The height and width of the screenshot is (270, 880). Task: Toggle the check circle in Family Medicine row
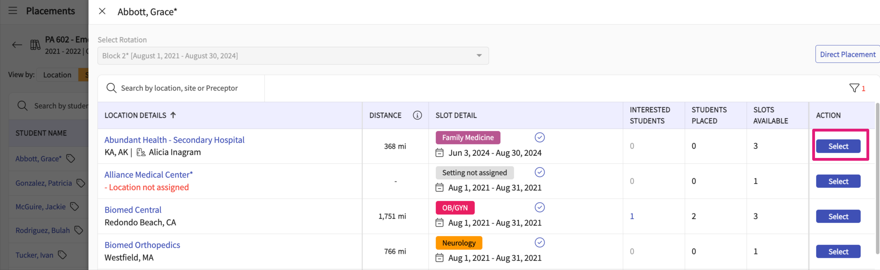(539, 137)
